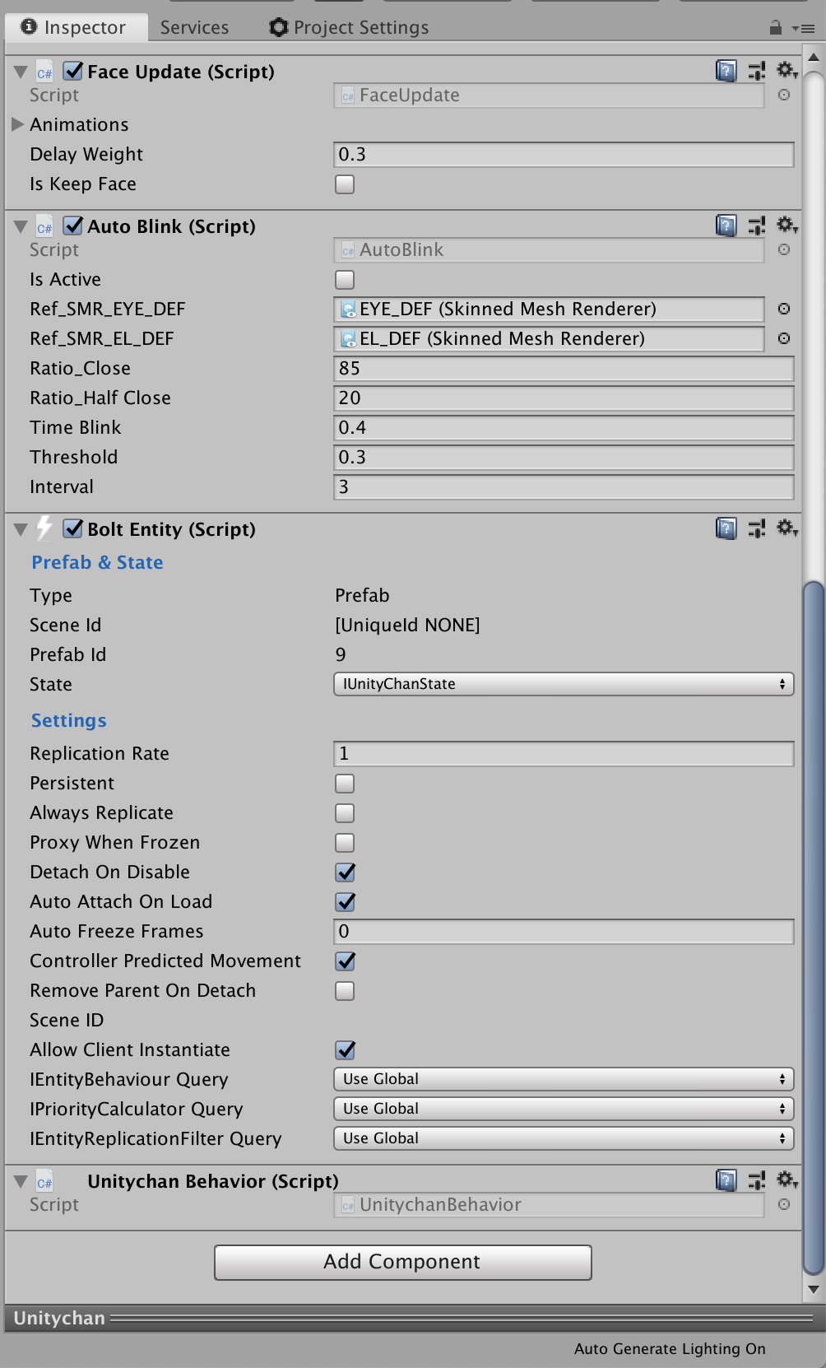Viewport: 826px width, 1368px height.
Task: Open the IEntityBehaviour Query dropdown
Action: point(564,1079)
